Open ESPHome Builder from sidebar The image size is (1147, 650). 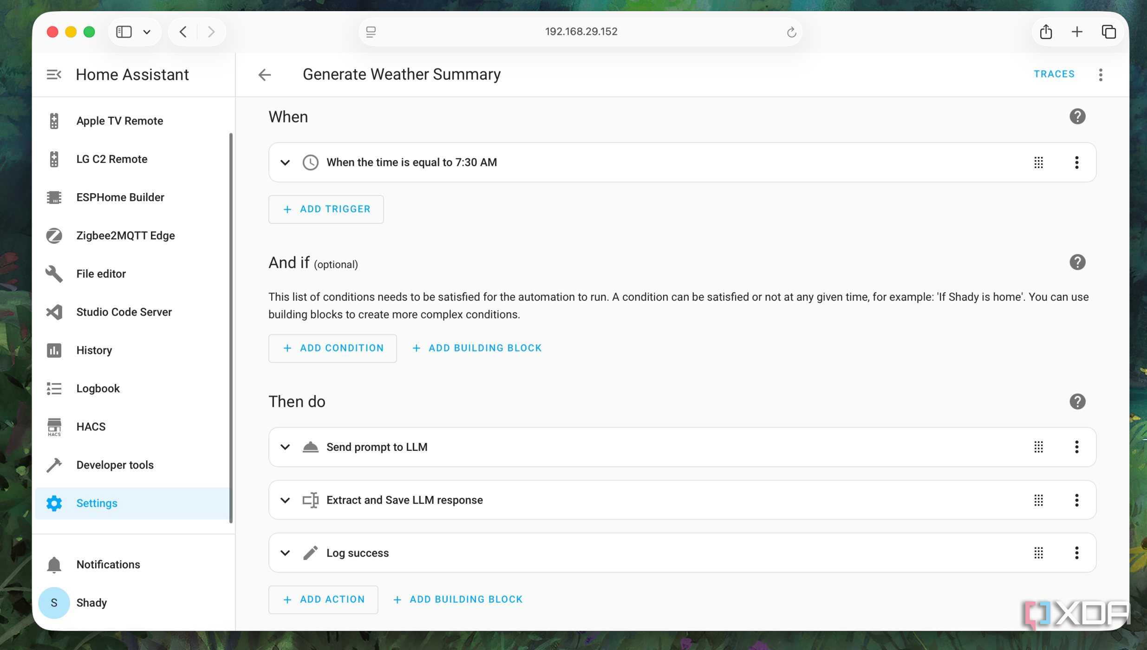point(132,197)
